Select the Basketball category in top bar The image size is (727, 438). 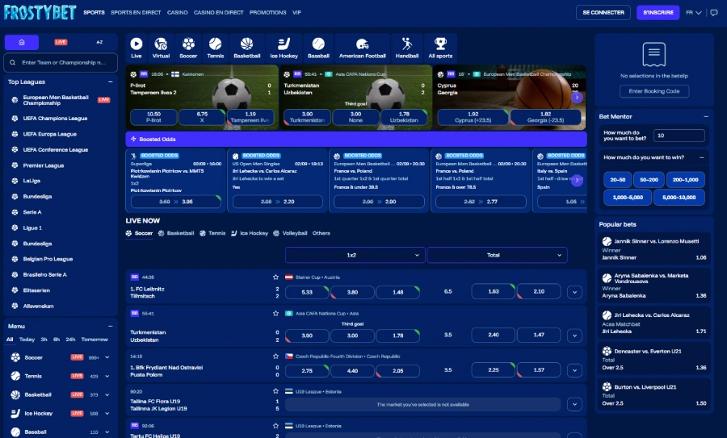coord(246,48)
